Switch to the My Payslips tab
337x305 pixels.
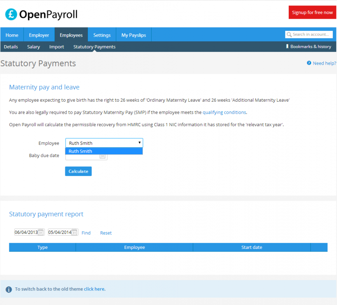(x=133, y=35)
